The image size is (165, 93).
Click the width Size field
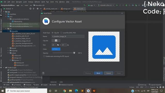click(54, 45)
